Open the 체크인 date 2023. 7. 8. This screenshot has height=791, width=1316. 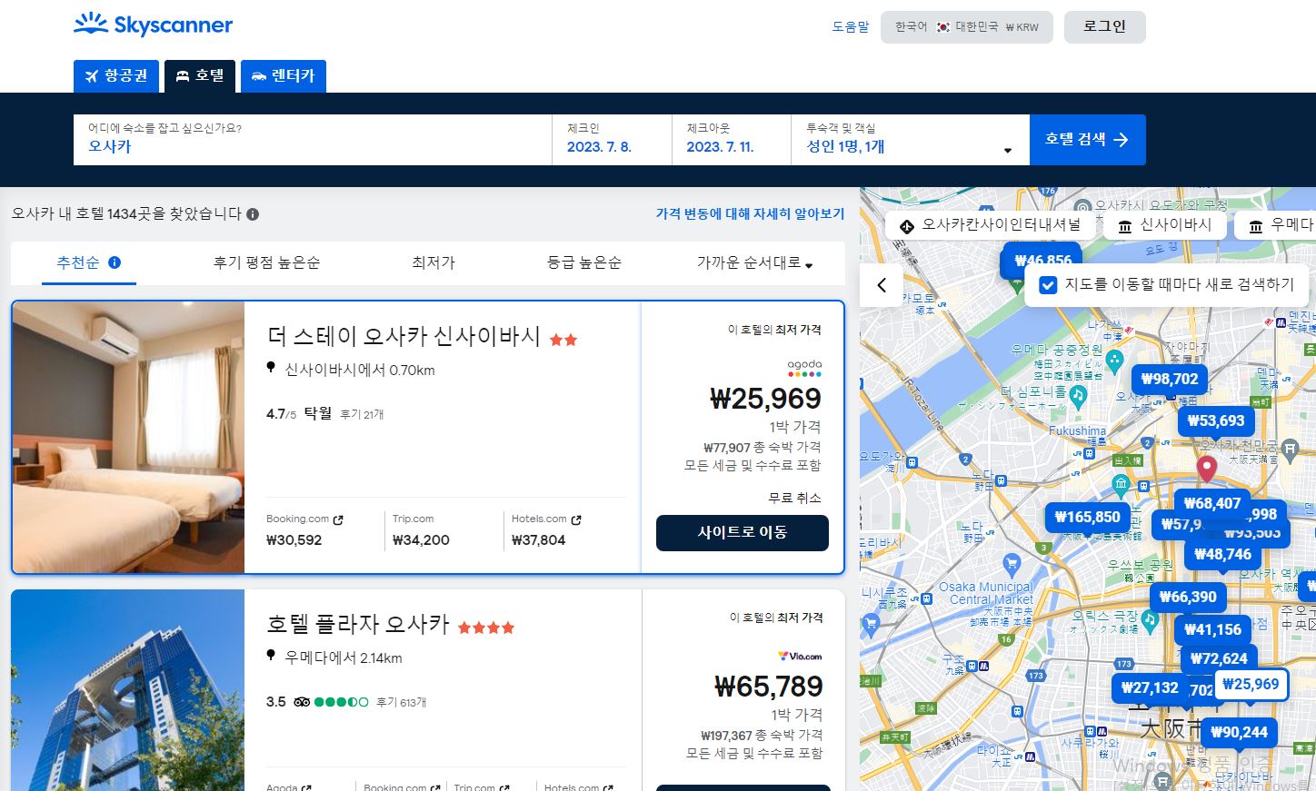coord(612,140)
